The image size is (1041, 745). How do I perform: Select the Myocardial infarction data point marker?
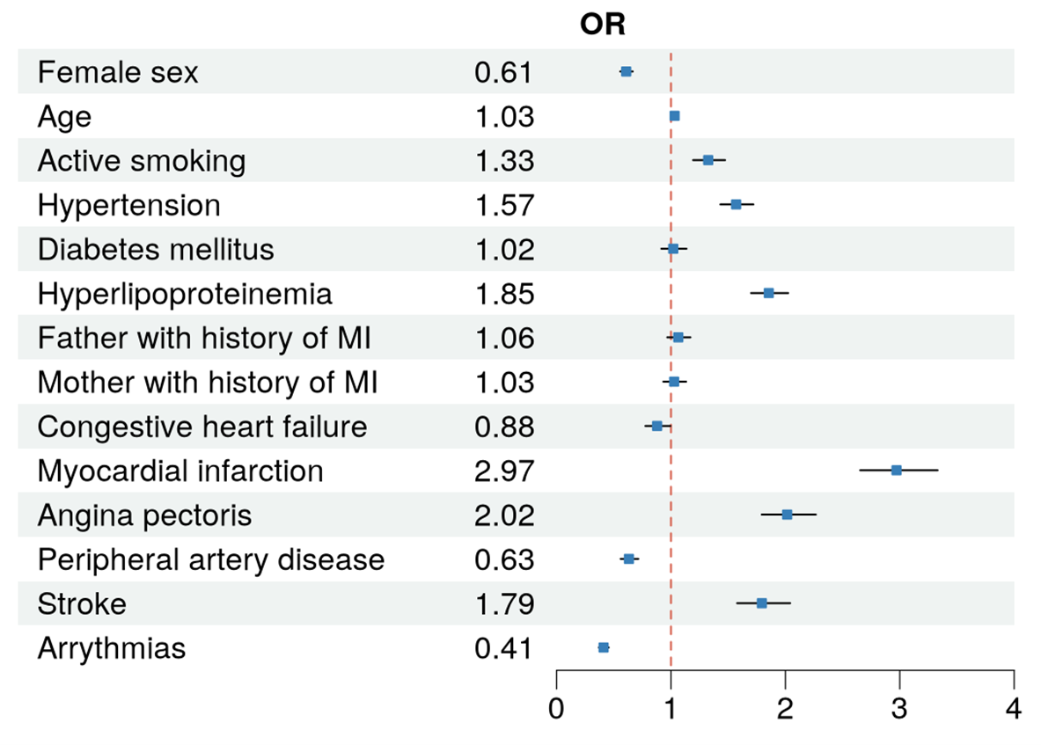click(896, 471)
